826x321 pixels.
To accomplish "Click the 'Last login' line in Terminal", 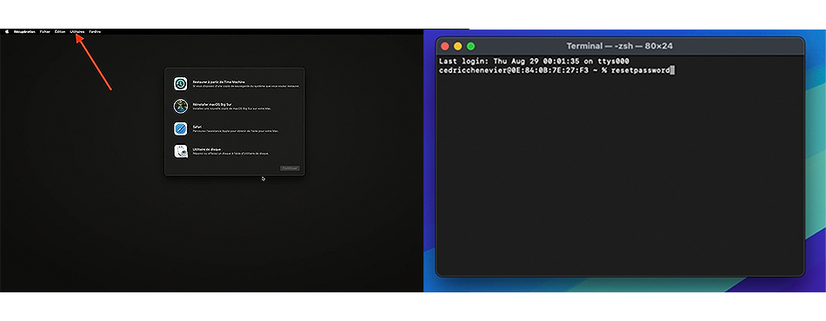I will click(534, 62).
